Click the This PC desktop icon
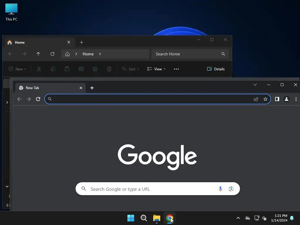This screenshot has width=300, height=225. [11, 12]
